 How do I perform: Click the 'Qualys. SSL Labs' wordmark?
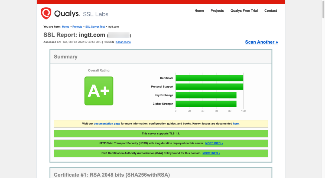(81, 14)
